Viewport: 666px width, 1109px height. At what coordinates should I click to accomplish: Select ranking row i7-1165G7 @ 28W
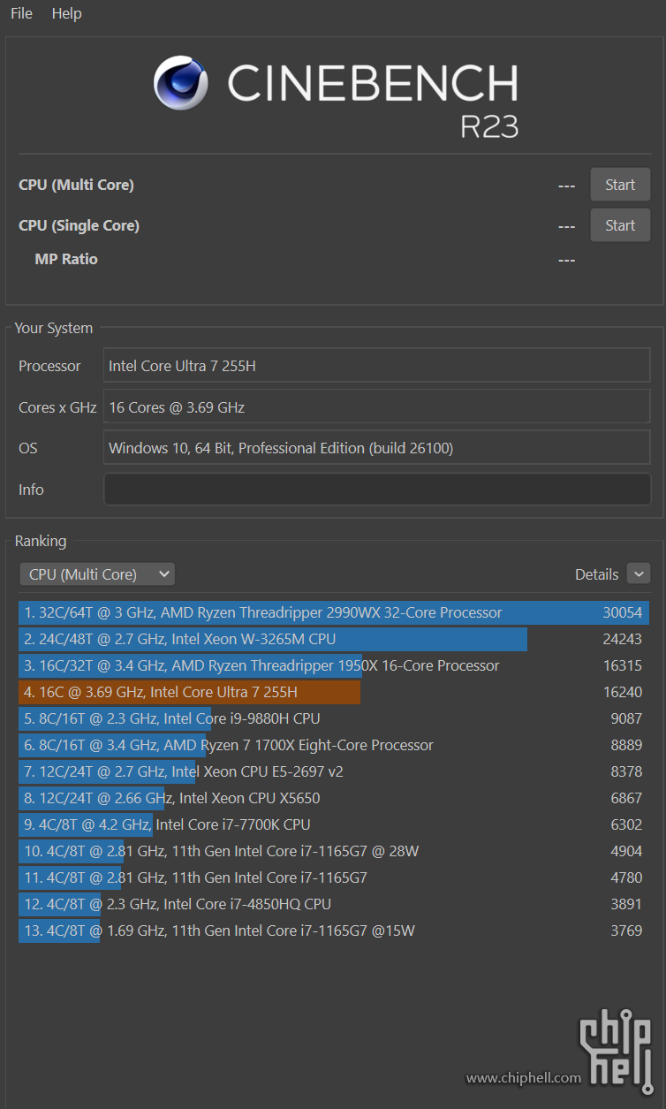[334, 851]
